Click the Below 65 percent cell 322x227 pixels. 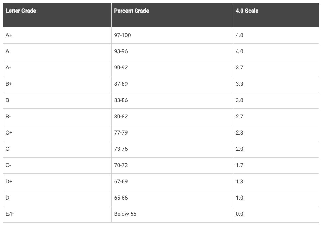[125, 214]
